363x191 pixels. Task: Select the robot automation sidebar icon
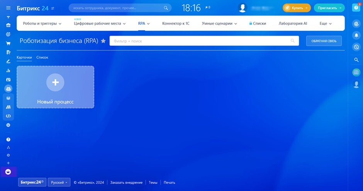pos(8,89)
